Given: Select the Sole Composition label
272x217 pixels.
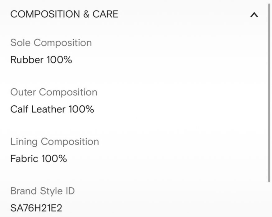Looking at the screenshot, I should pos(51,43).
